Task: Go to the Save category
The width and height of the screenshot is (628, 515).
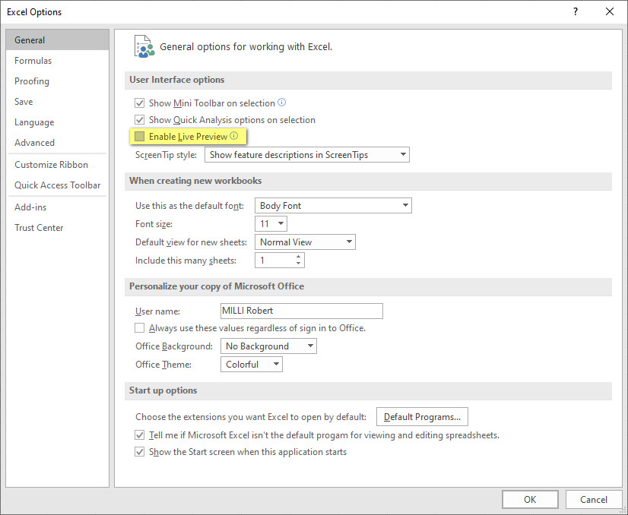Action: tap(57, 102)
